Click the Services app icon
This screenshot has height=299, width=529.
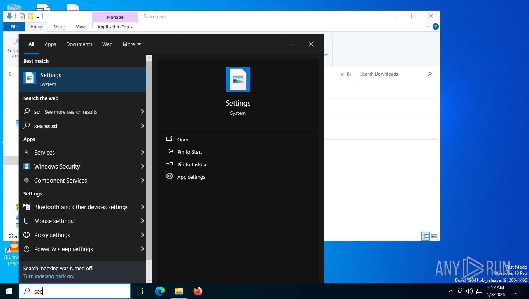point(26,153)
